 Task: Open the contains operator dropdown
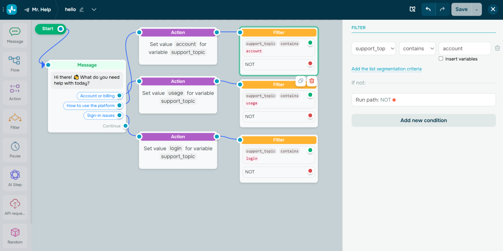(x=417, y=48)
